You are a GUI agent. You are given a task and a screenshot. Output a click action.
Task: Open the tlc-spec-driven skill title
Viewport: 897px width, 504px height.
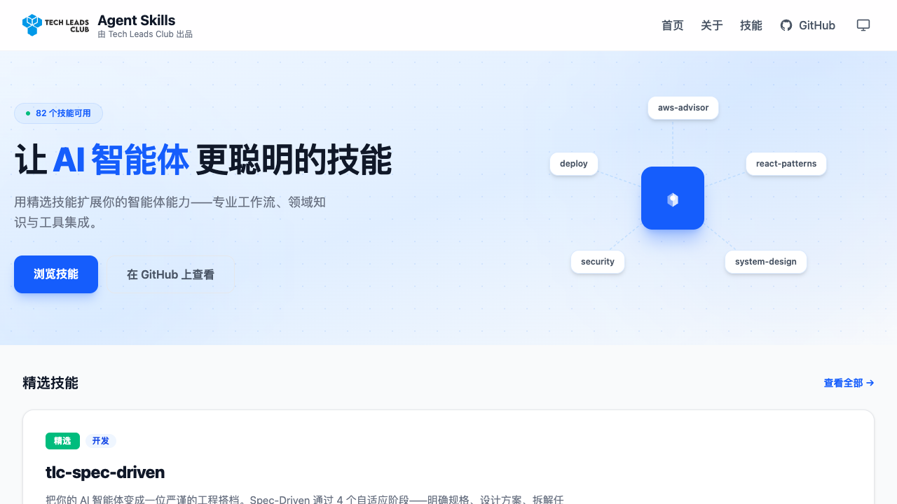(105, 472)
